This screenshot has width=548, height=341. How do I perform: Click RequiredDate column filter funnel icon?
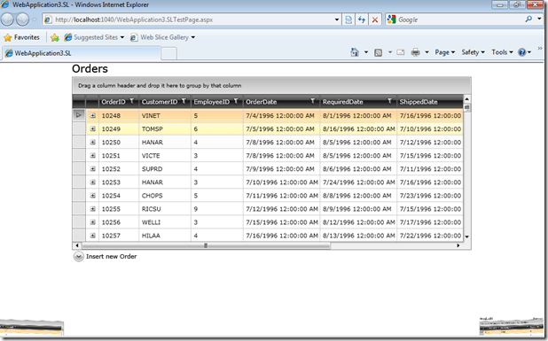click(x=389, y=101)
